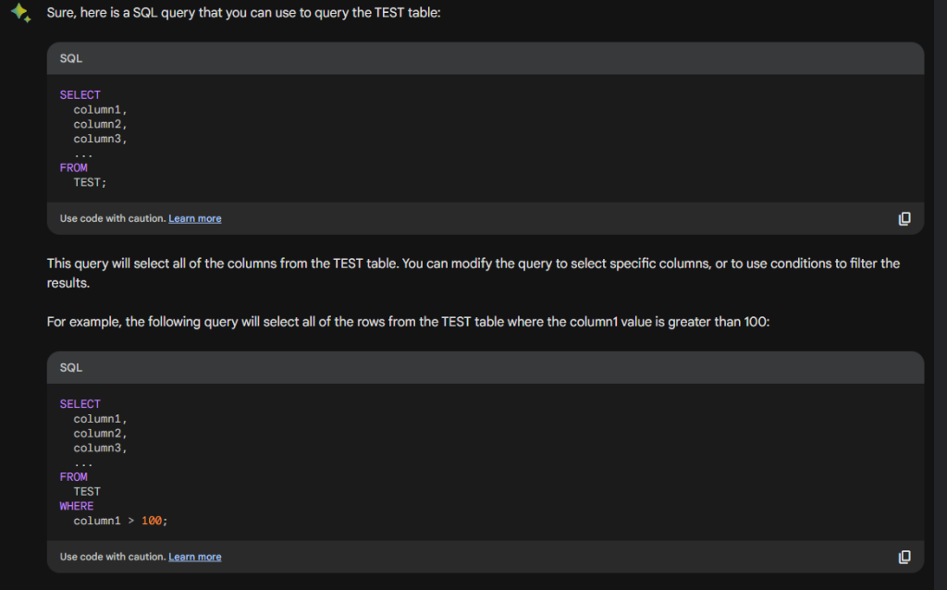This screenshot has height=590, width=947.
Task: Open Learn more link under first code block
Action: pos(194,218)
